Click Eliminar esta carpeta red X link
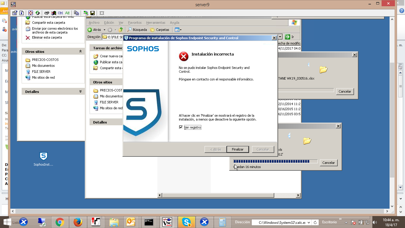This screenshot has height=228, width=405. (x=28, y=38)
